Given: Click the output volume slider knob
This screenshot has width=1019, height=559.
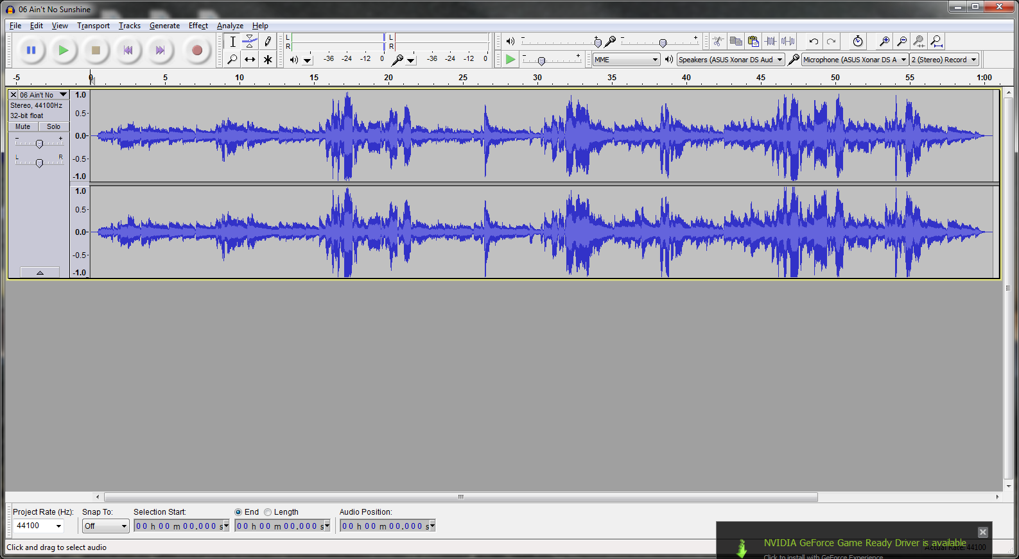Looking at the screenshot, I should point(598,43).
